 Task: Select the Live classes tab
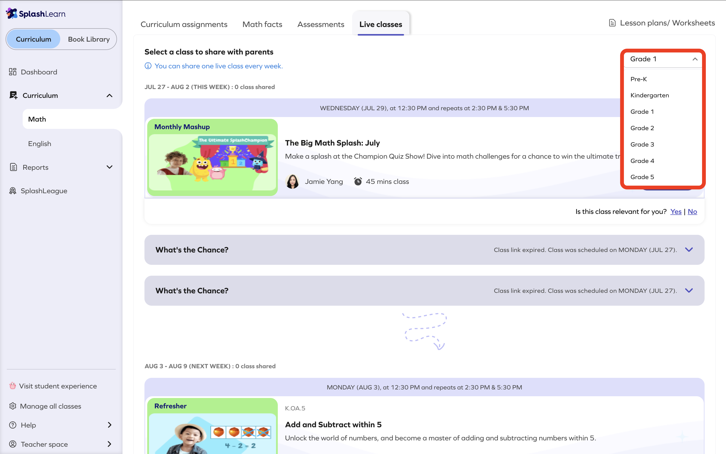pyautogui.click(x=381, y=24)
